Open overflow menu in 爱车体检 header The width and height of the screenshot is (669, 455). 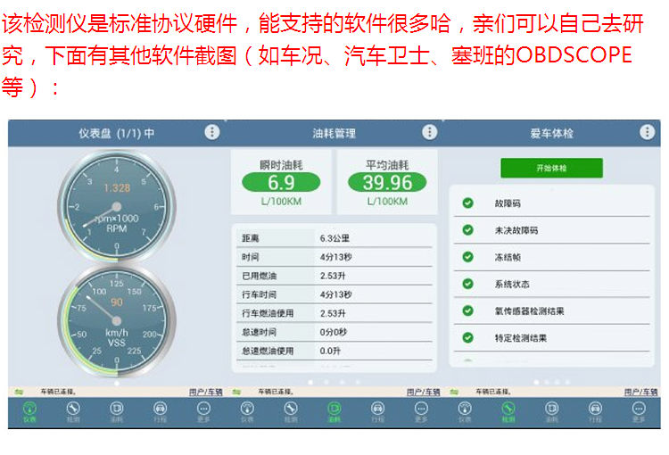coord(648,132)
